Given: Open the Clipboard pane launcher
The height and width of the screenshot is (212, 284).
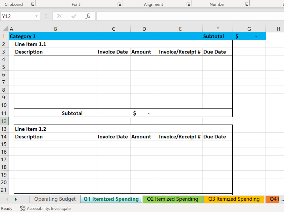Looking at the screenshot, I should point(32,4).
